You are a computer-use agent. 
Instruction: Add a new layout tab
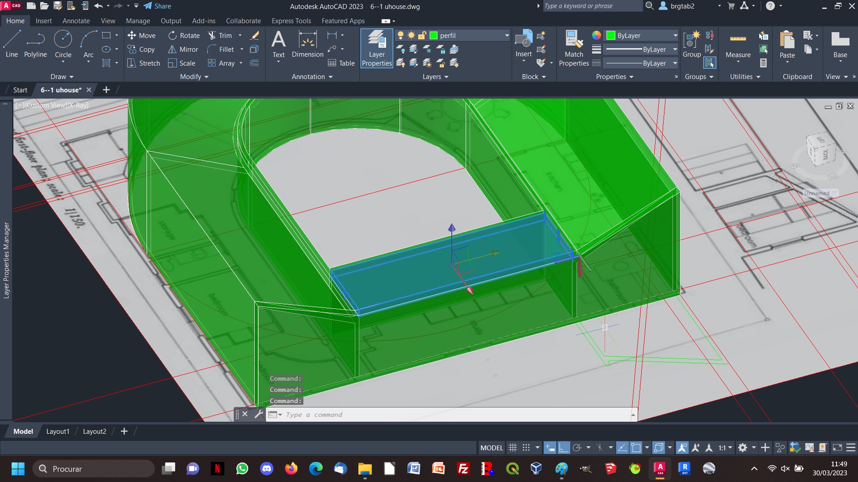[124, 431]
